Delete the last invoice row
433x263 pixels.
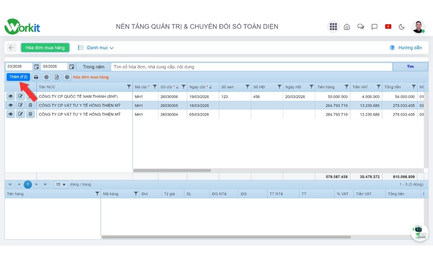point(30,114)
